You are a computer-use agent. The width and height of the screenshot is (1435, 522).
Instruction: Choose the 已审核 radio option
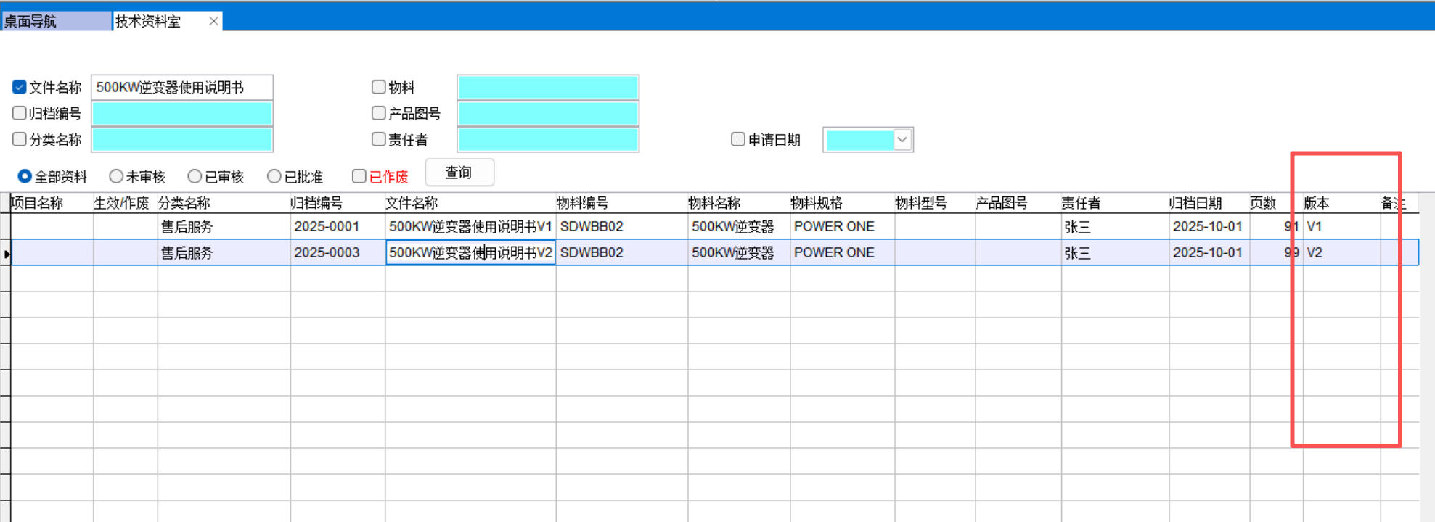tap(195, 176)
